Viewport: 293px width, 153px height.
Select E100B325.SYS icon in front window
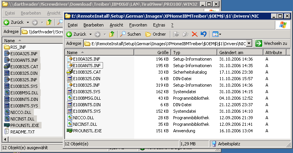tap(70, 92)
